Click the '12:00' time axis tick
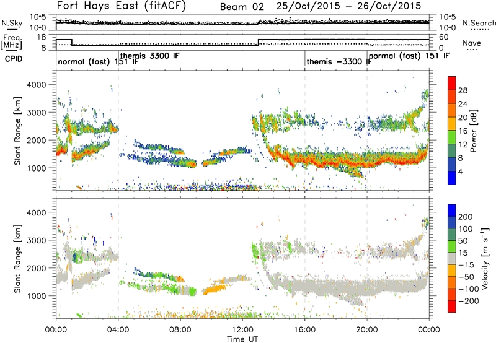This screenshot has height=343, width=496. [x=242, y=330]
